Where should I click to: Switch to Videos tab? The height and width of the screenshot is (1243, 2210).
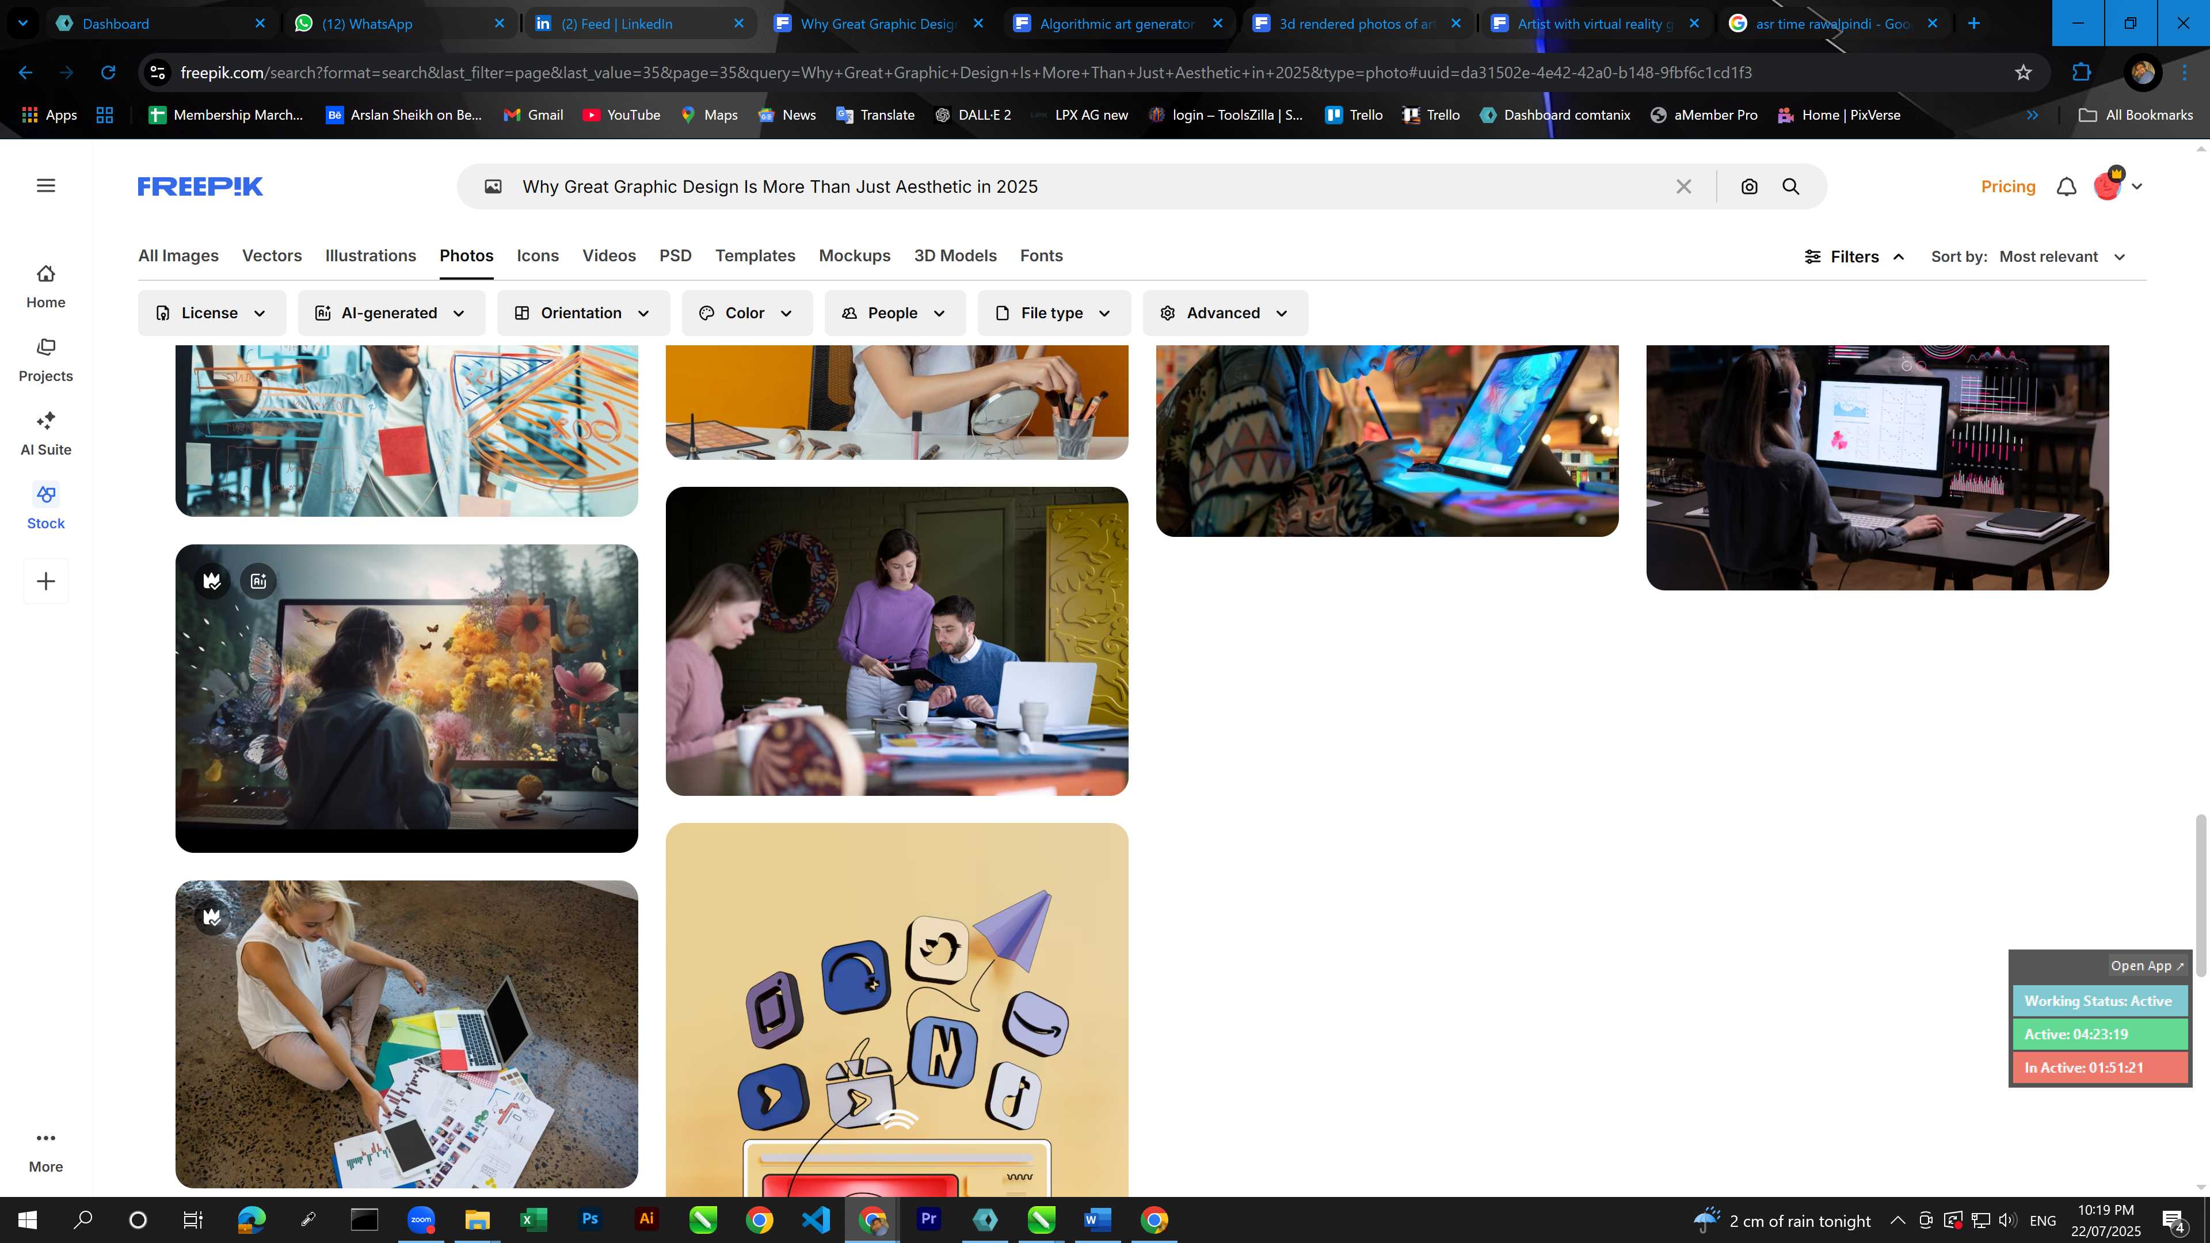609,256
